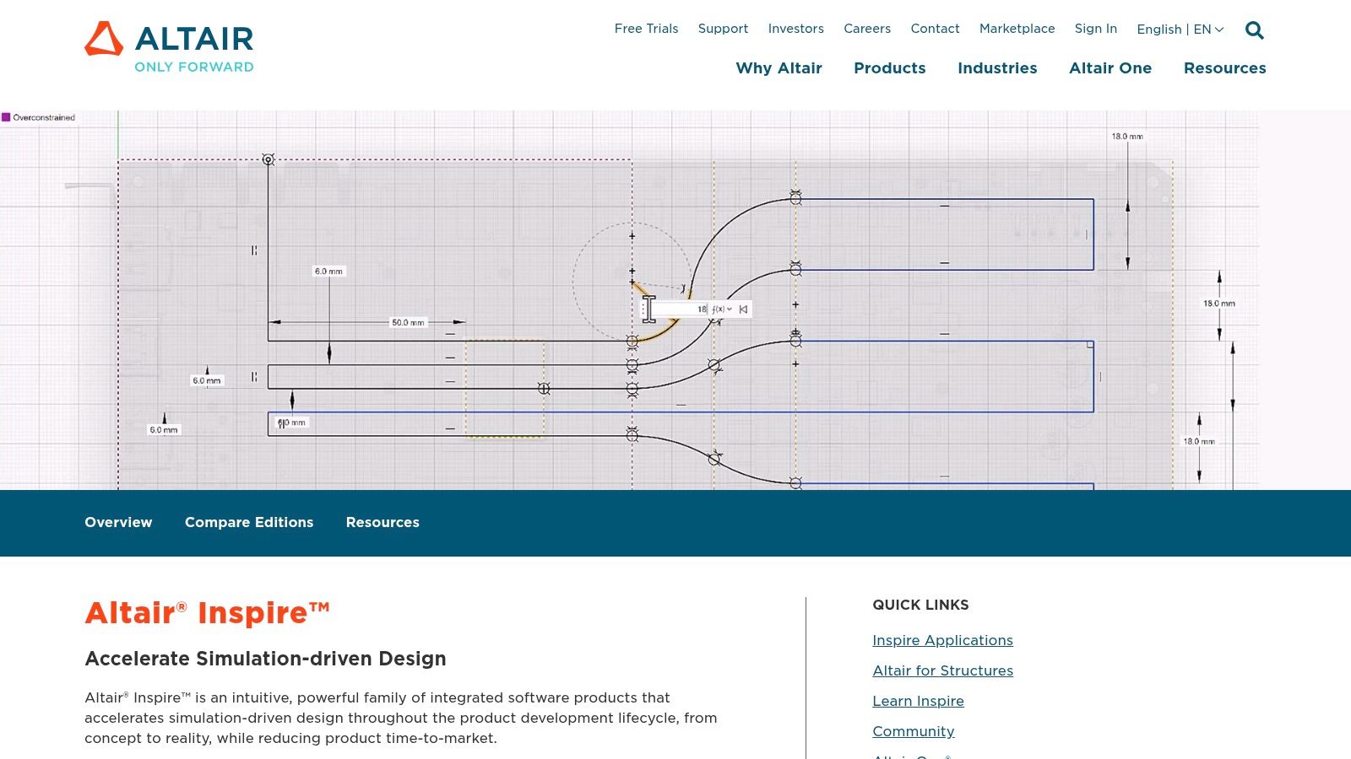The image size is (1351, 759).
Task: Go to the Support page
Action: coord(723,29)
